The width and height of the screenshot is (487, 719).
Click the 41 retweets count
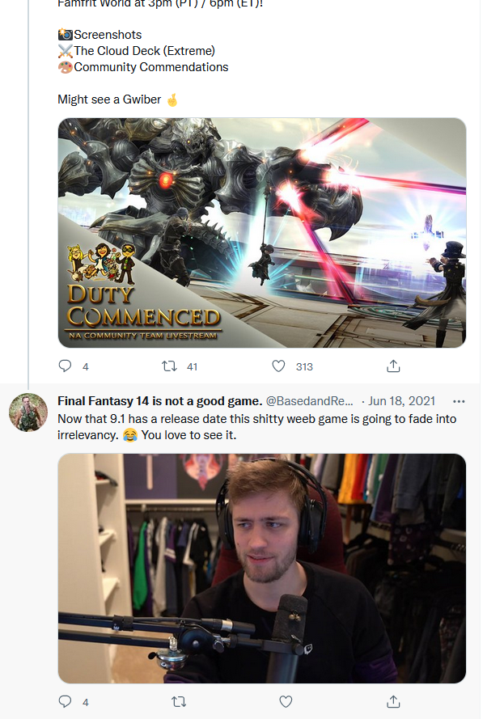[193, 367]
